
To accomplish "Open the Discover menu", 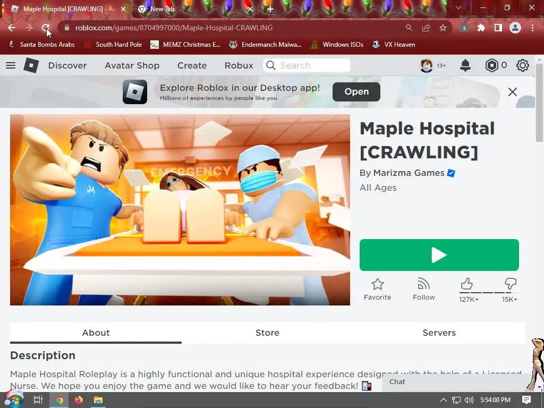I will [x=67, y=65].
